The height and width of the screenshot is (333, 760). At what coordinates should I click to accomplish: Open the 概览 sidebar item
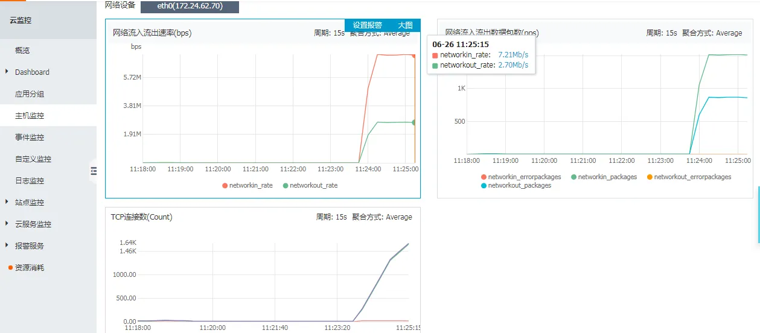point(22,50)
